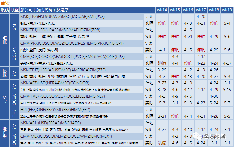Click the 5-4 date in wk19

pos(227,23)
